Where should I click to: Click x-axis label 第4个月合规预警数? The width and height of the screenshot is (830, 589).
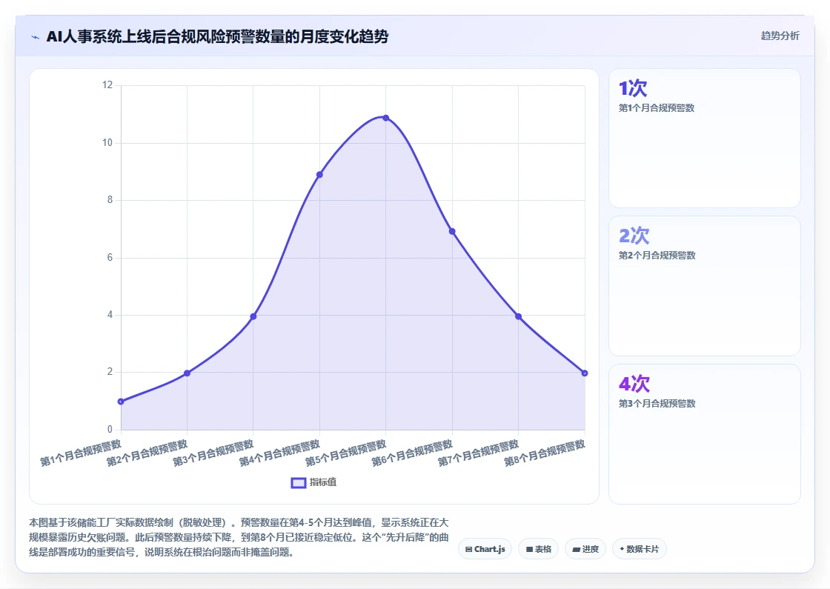(279, 453)
